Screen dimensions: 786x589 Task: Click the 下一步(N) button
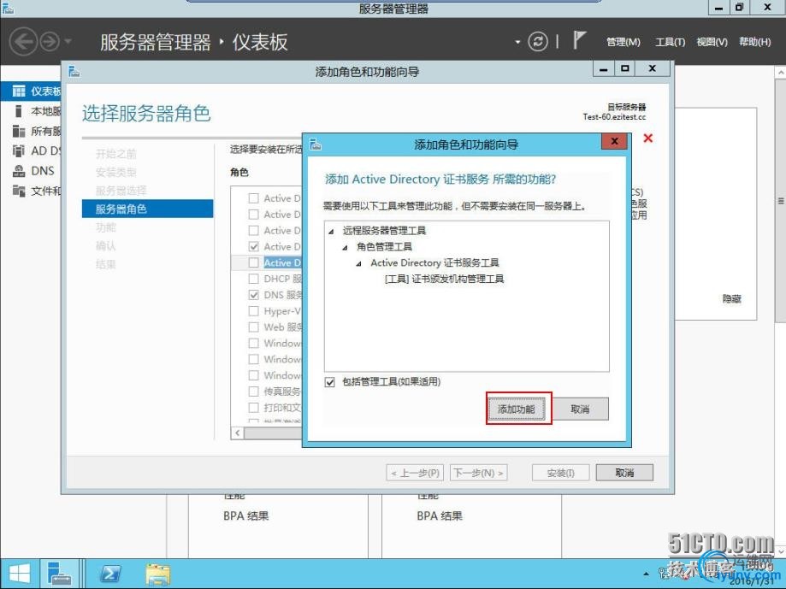tap(478, 473)
